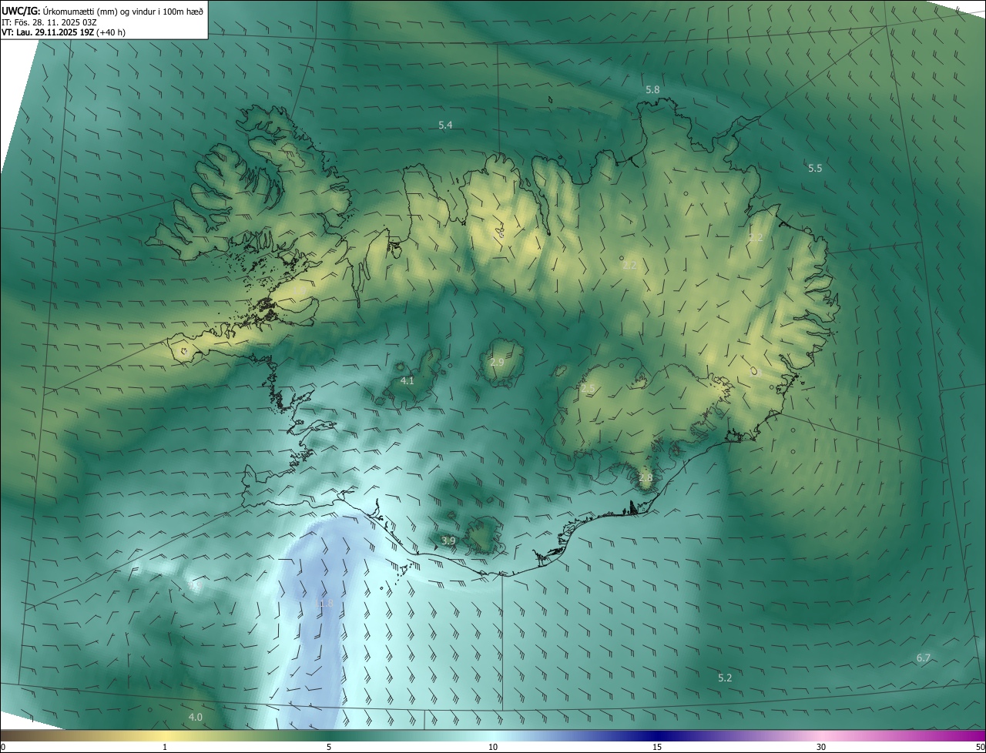Click the 1 tick on the color scale

(165, 747)
